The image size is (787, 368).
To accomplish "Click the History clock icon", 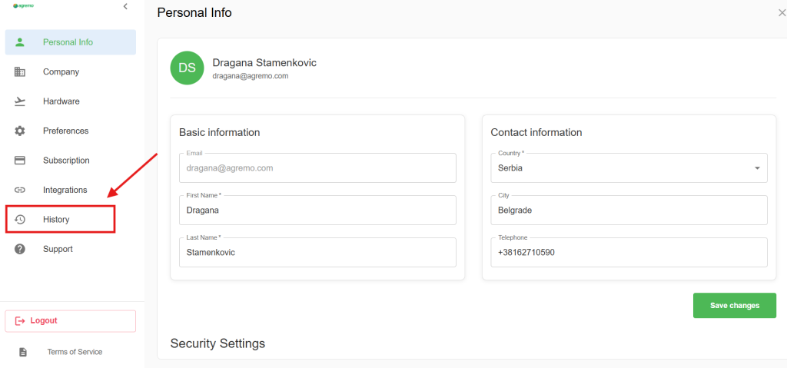I will coord(20,220).
